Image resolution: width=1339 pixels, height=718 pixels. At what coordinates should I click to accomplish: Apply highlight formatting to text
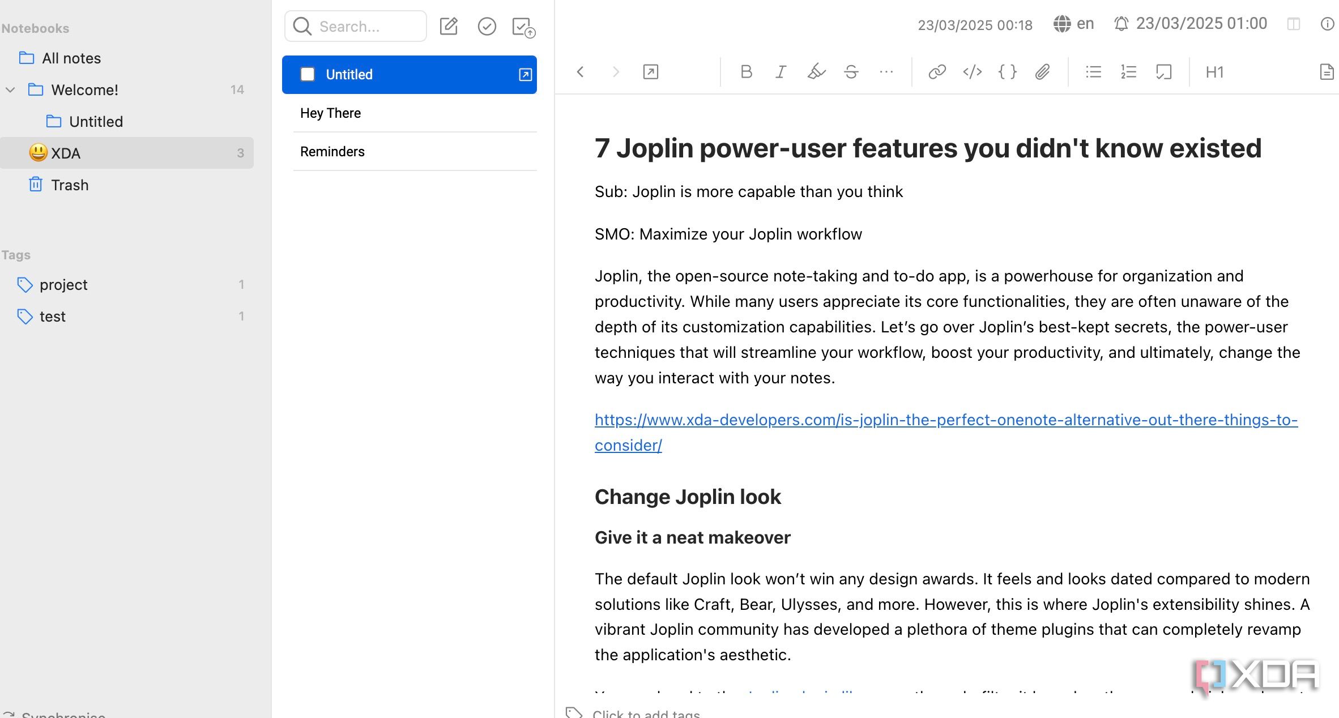(816, 72)
